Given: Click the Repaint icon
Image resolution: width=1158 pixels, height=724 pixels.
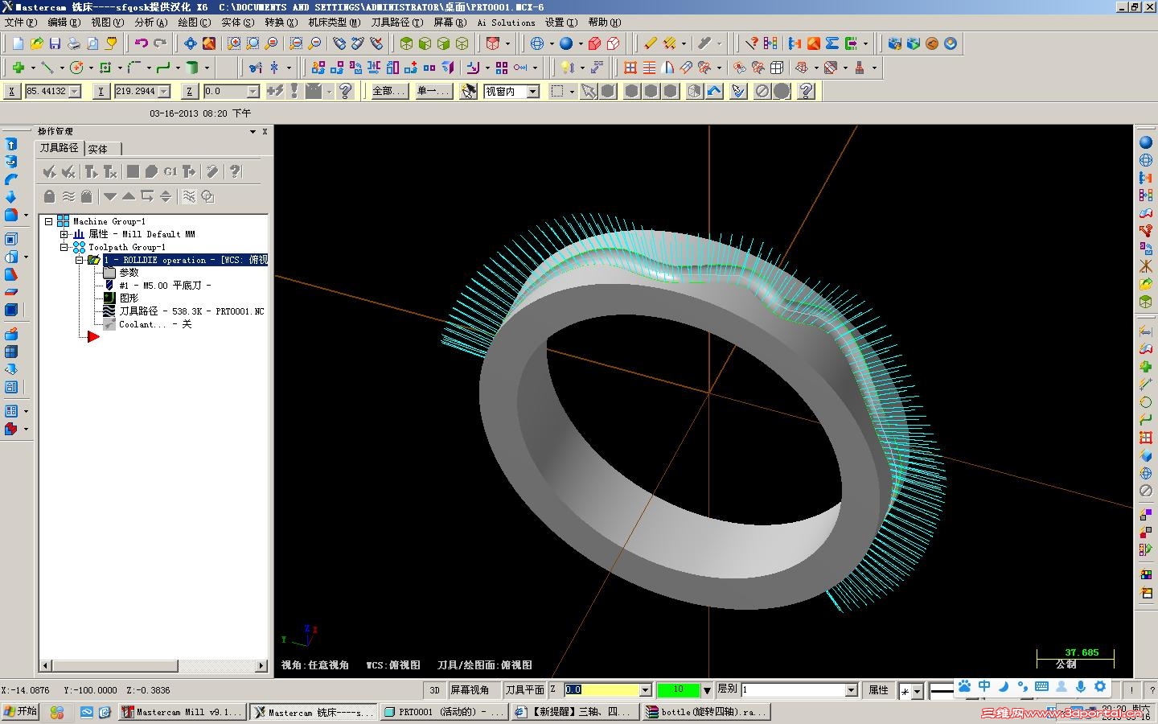Looking at the screenshot, I should tap(209, 43).
